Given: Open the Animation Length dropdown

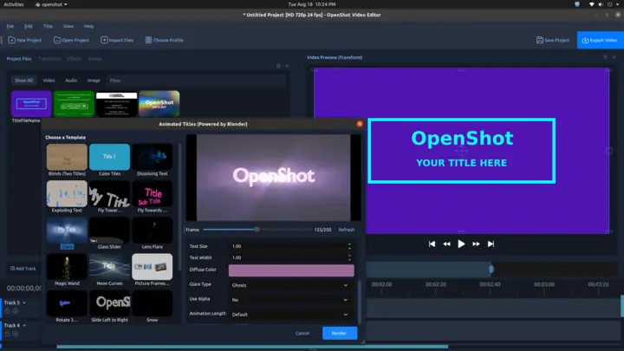Looking at the screenshot, I should point(290,315).
